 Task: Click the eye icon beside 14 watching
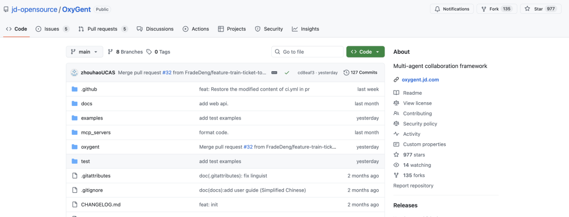[396, 165]
